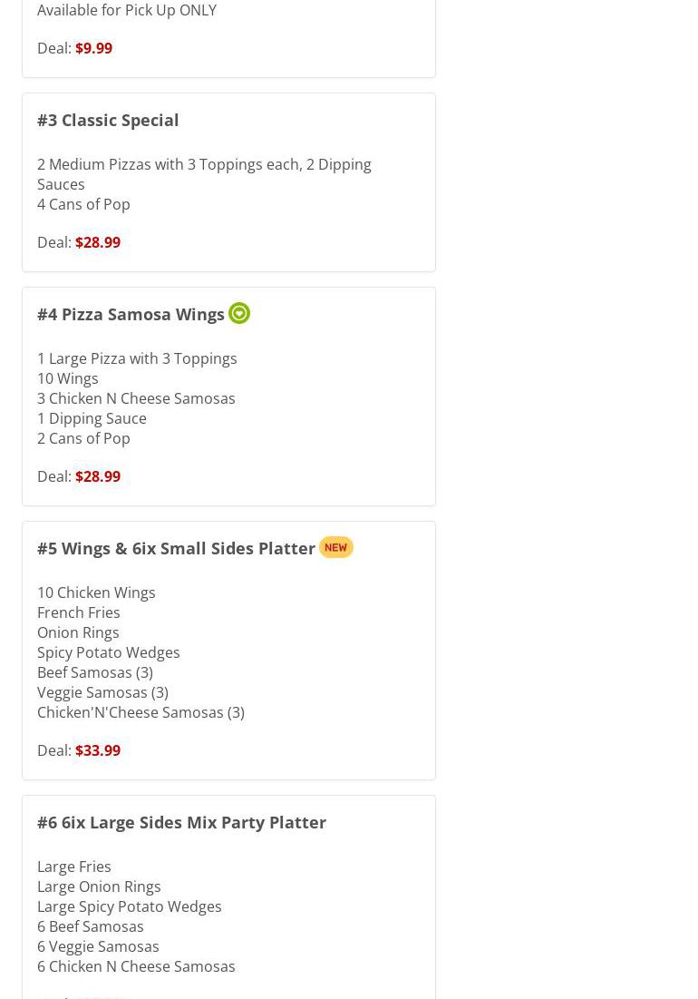This screenshot has height=999, width=698.
Task: Click the 'Beef Samosas (3)' item
Action: [x=95, y=672]
